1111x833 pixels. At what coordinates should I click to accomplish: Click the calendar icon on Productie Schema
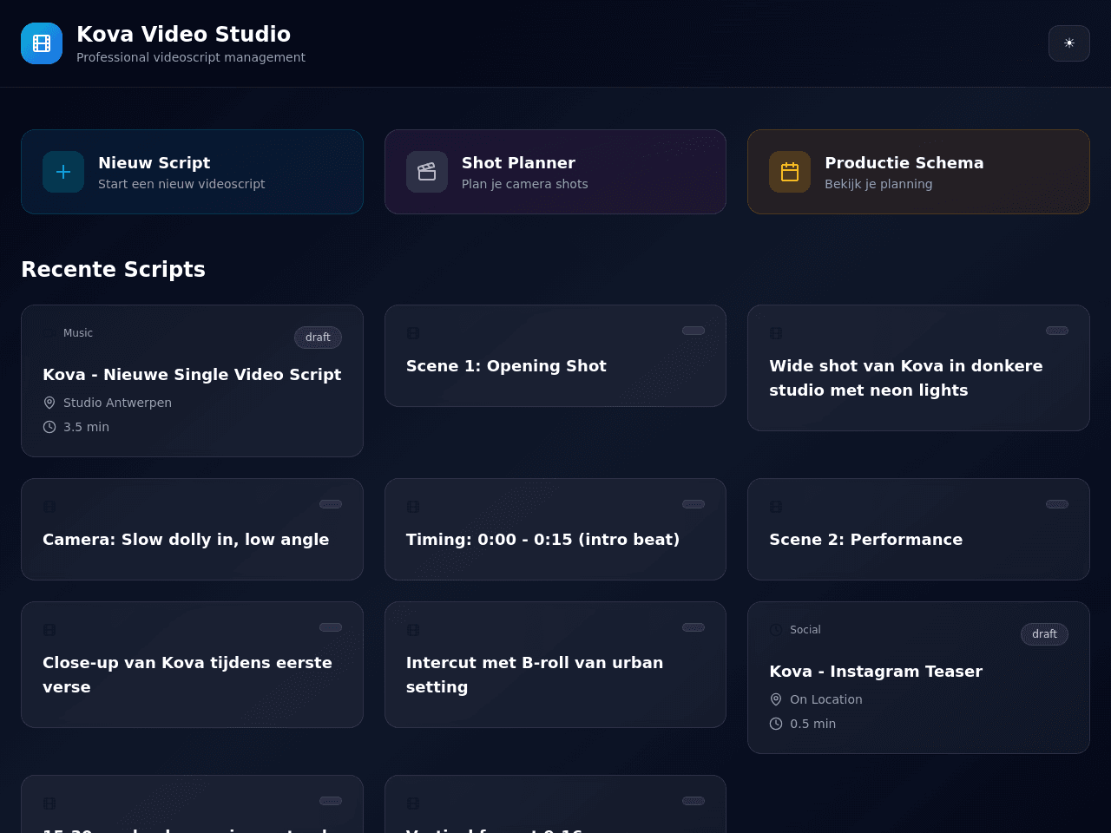click(790, 172)
